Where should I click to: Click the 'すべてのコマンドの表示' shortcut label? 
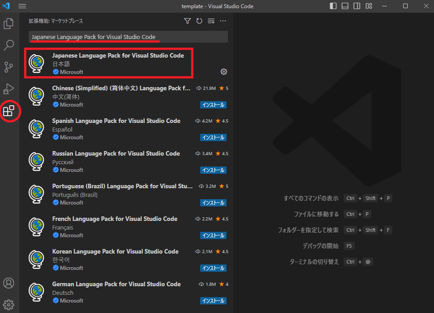311,198
